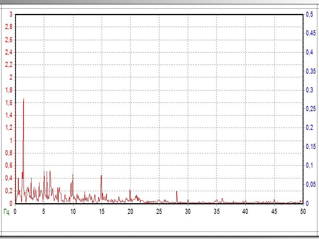Click the right axis value 0,1
Viewport: 319px width, 239px height.
pos(309,165)
